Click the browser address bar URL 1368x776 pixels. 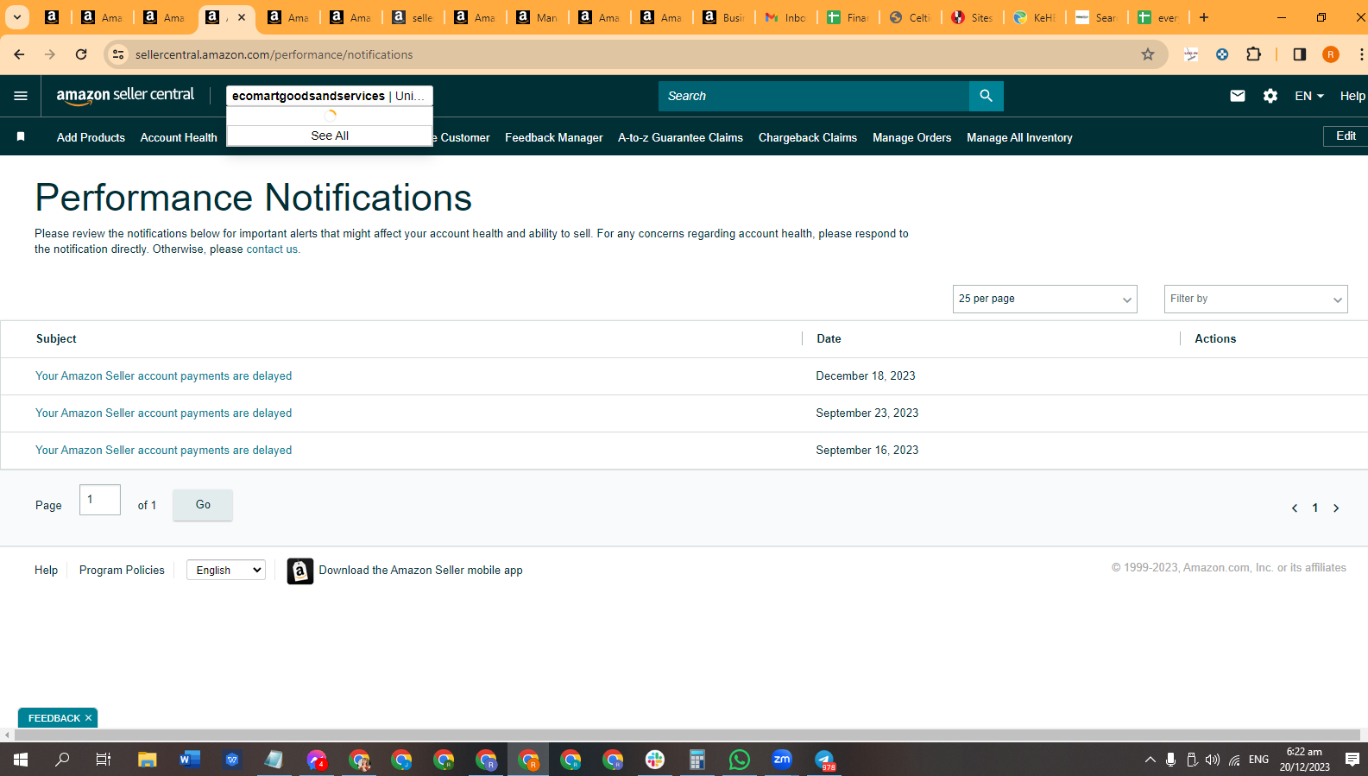pos(274,54)
